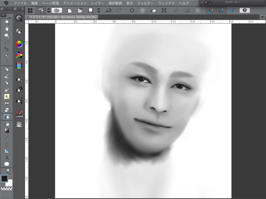Select the Figure line tool
This screenshot has width=266, height=199.
click(7, 137)
